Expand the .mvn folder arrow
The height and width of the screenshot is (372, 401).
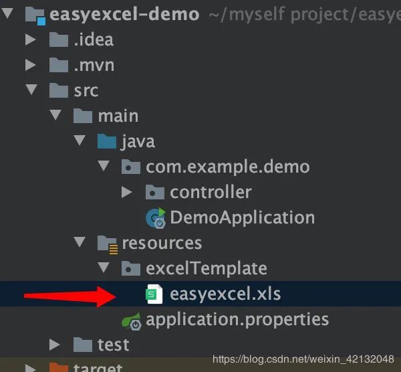(x=31, y=65)
